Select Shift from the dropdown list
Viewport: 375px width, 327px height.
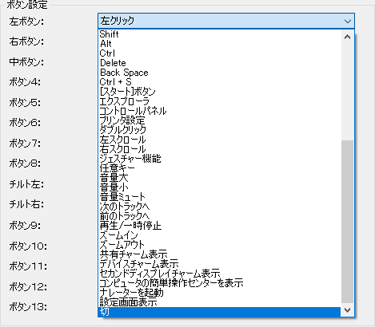[x=219, y=34]
